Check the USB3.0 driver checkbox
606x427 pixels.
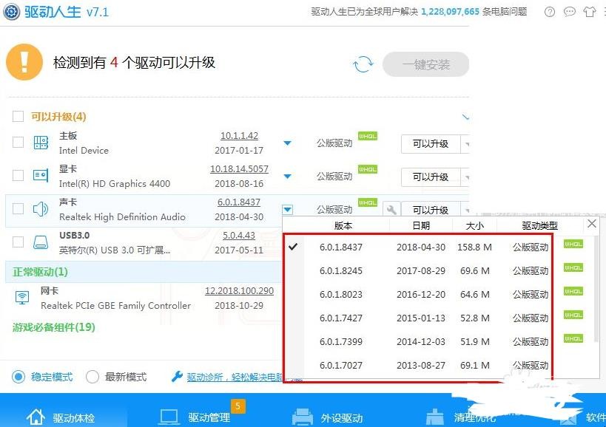coord(18,242)
